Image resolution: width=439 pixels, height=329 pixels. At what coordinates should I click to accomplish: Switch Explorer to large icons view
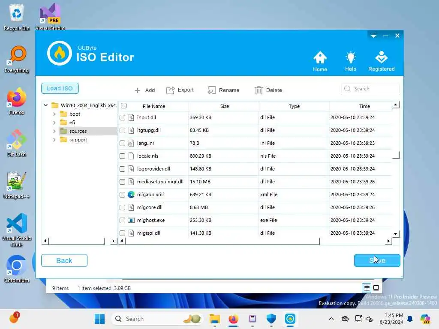click(x=376, y=288)
